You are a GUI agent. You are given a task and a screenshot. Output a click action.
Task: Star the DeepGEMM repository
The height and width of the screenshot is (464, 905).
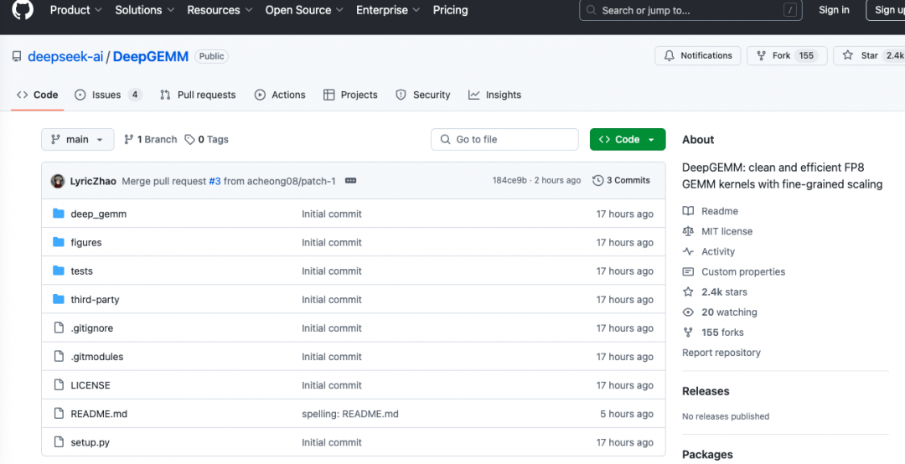click(861, 56)
